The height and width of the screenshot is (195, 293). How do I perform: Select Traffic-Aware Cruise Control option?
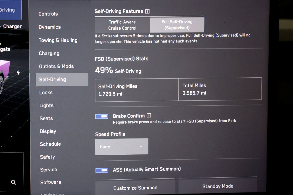(x=122, y=25)
